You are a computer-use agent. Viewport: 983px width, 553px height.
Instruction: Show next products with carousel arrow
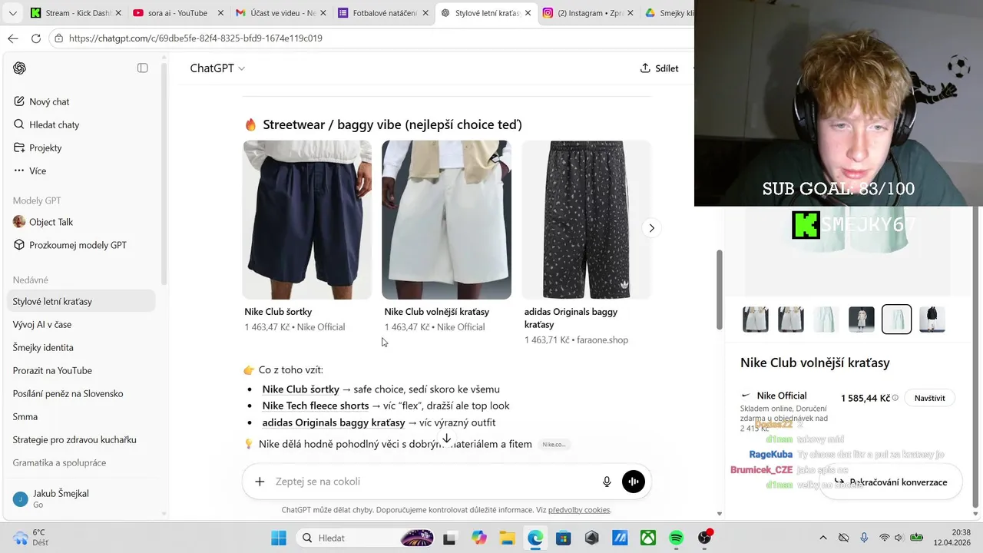pyautogui.click(x=651, y=228)
